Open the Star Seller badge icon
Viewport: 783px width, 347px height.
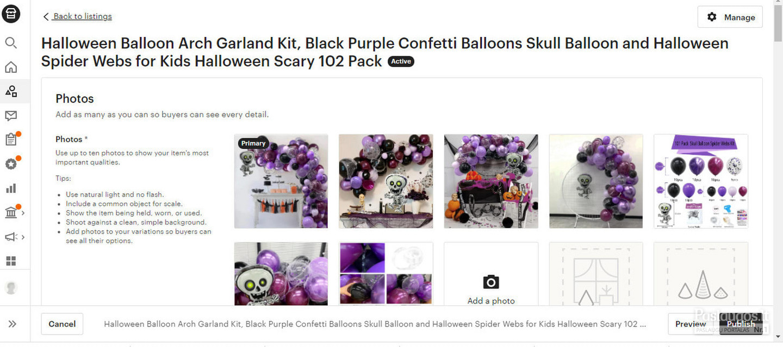click(11, 164)
